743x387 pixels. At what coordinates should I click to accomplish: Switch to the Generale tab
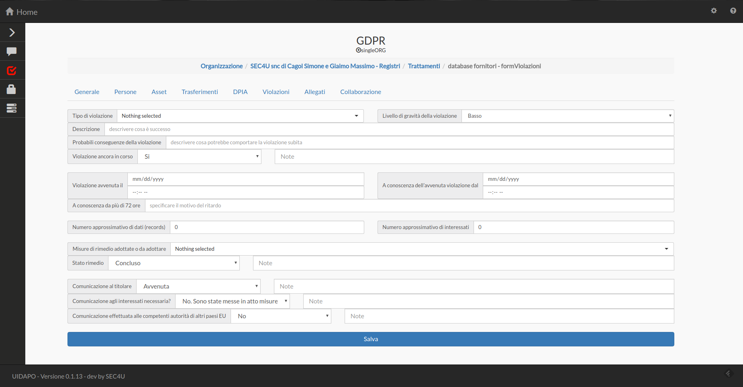click(x=87, y=92)
